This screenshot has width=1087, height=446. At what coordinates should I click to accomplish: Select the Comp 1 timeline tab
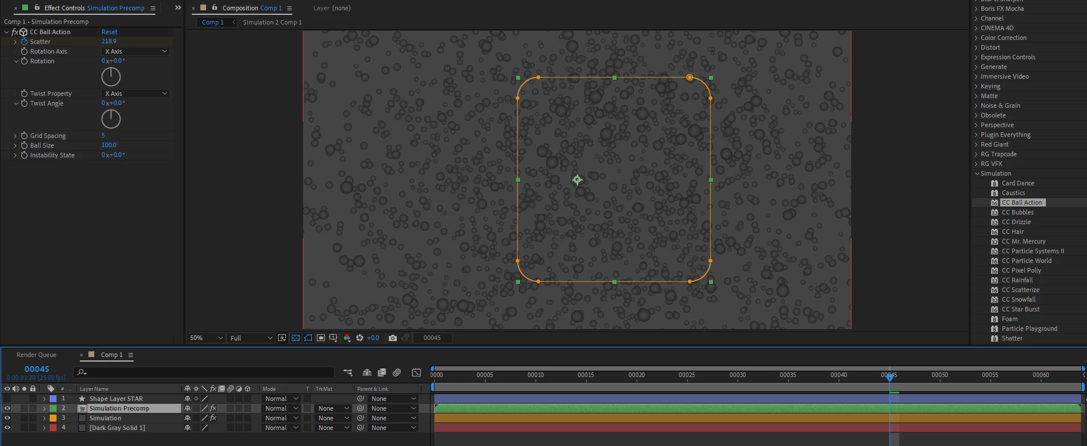pyautogui.click(x=111, y=355)
